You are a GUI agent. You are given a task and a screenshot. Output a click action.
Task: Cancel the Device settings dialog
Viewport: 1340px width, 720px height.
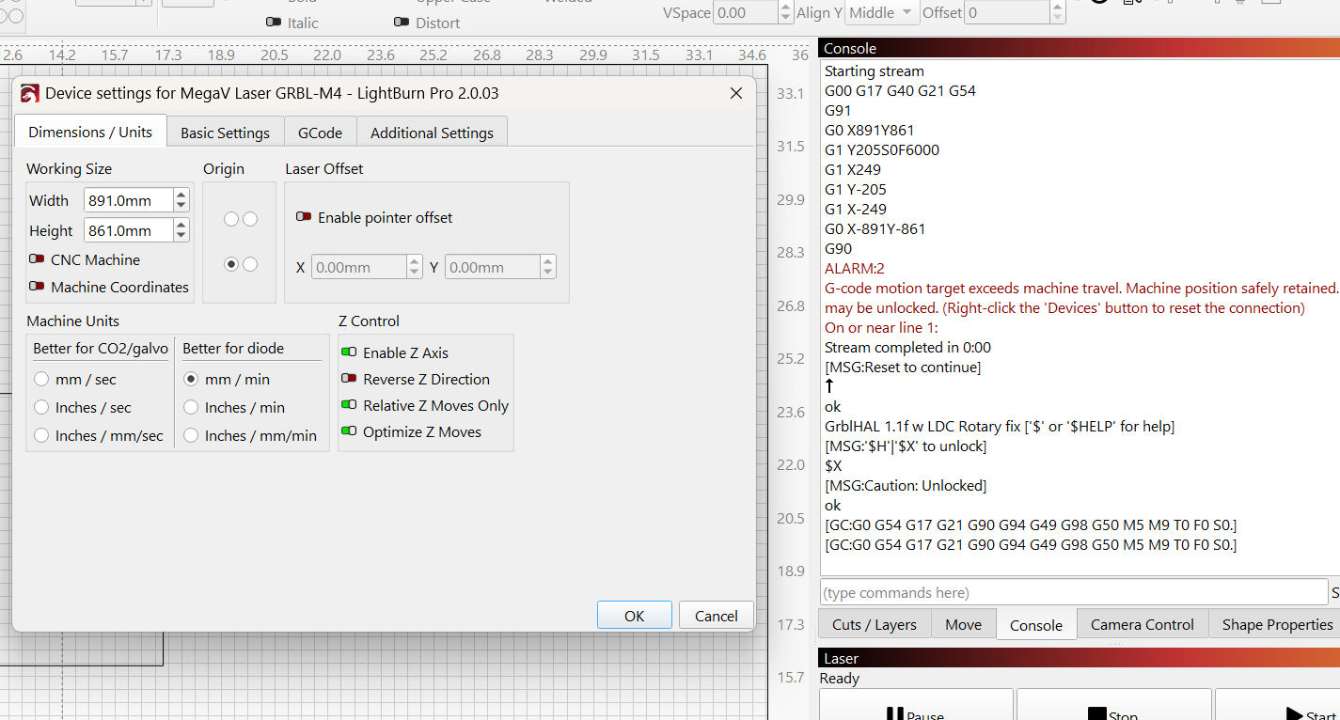coord(716,616)
